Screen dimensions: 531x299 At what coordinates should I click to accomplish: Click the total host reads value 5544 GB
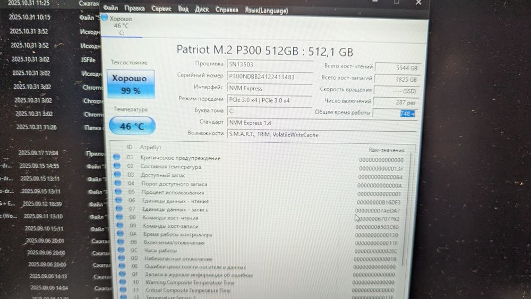click(x=398, y=68)
